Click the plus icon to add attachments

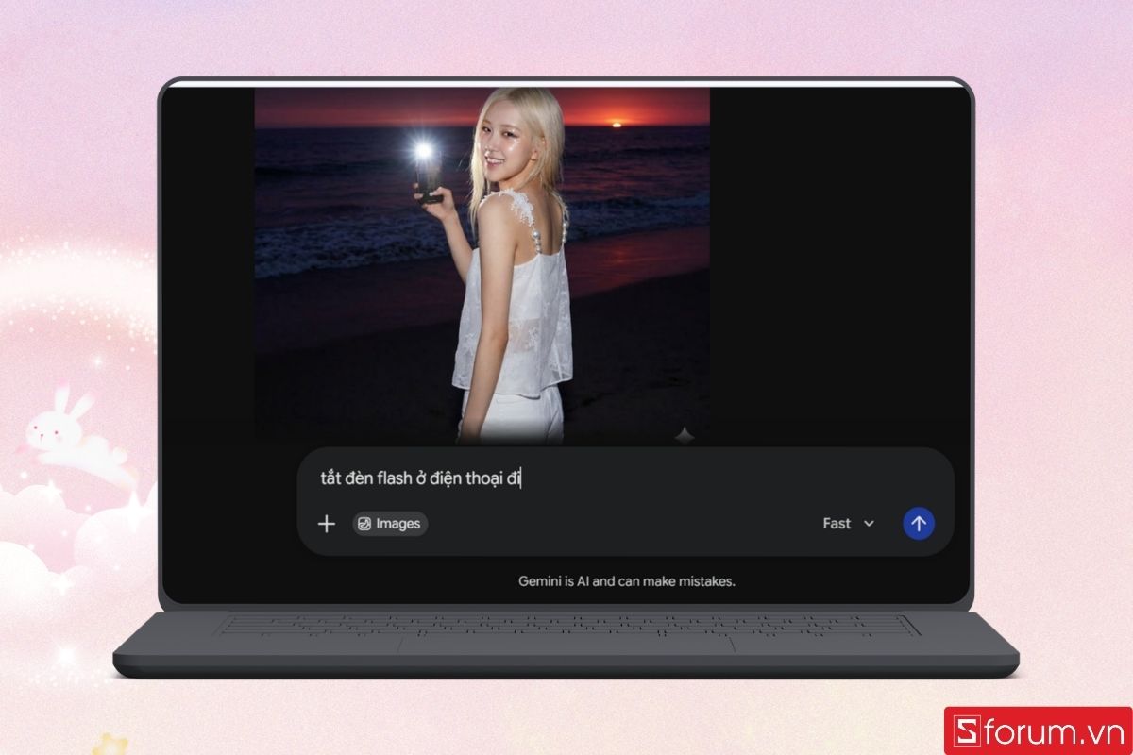tap(327, 524)
